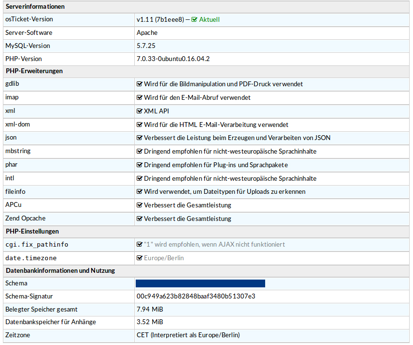Click the Zeitzone label
This screenshot has width=413, height=345.
(17, 335)
